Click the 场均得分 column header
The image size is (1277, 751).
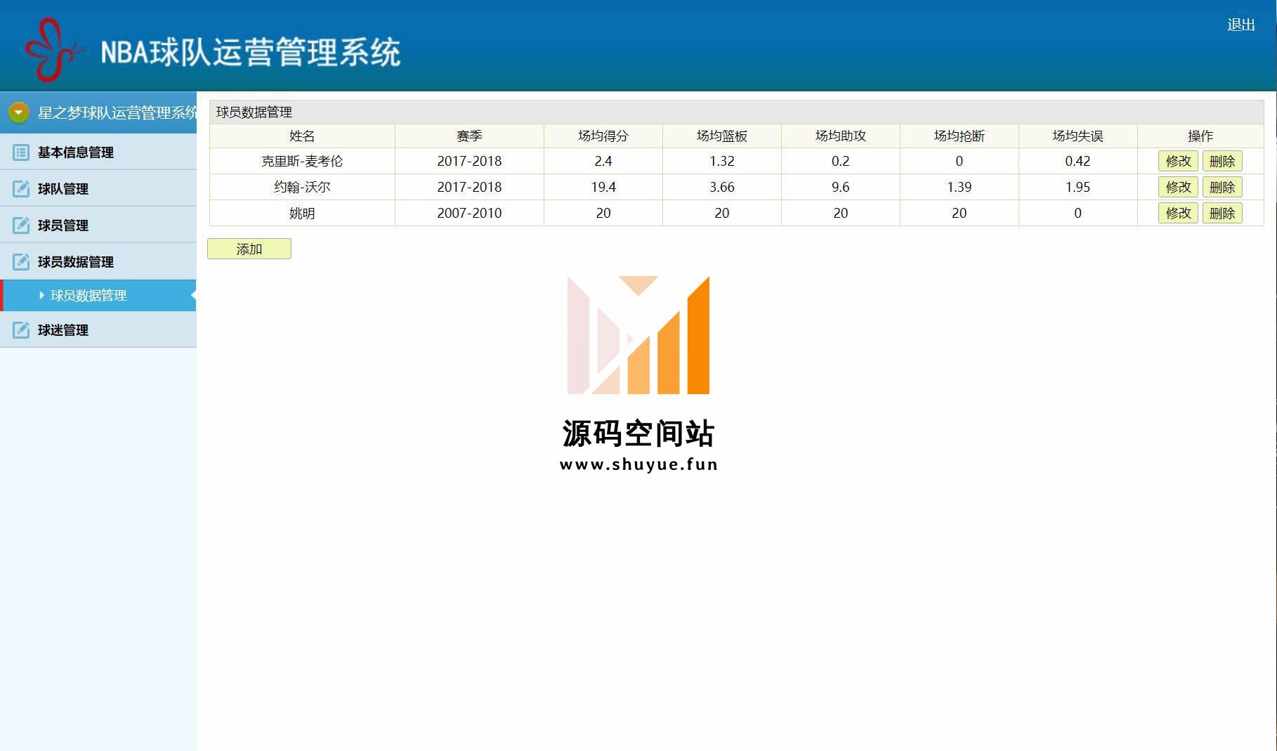coord(603,136)
